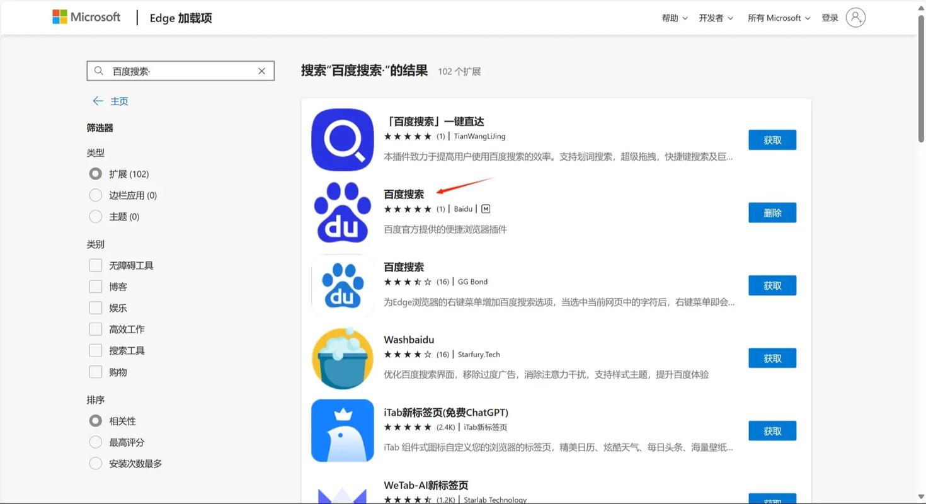
Task: Sort results by 最高评分
Action: [95, 442]
